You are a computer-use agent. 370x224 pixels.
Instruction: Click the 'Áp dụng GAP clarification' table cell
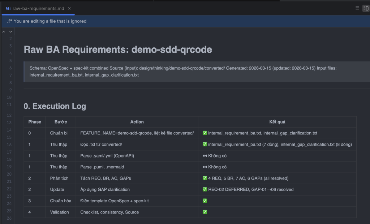click(x=105, y=190)
